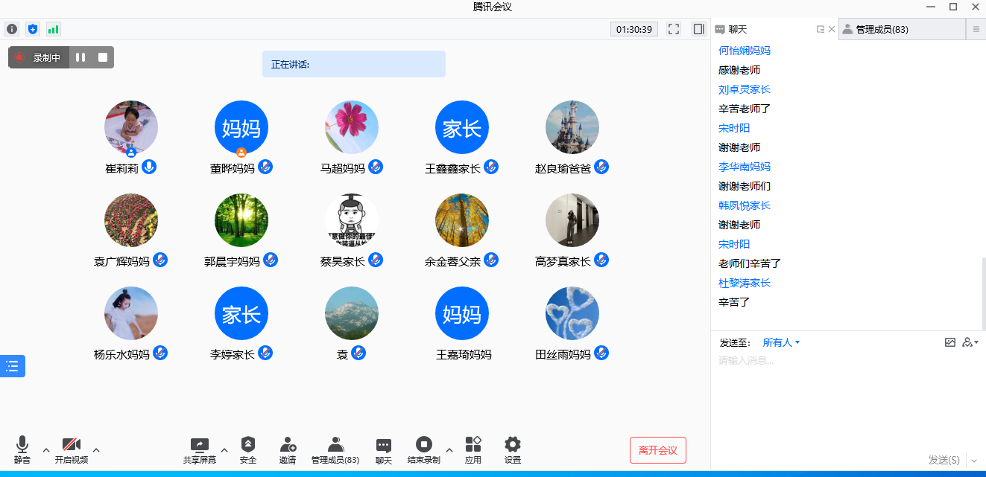
Task: Select the 聊天 tab in the side panel
Action: (738, 29)
